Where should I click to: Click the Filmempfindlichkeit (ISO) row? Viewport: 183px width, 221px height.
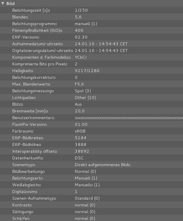(37, 30)
